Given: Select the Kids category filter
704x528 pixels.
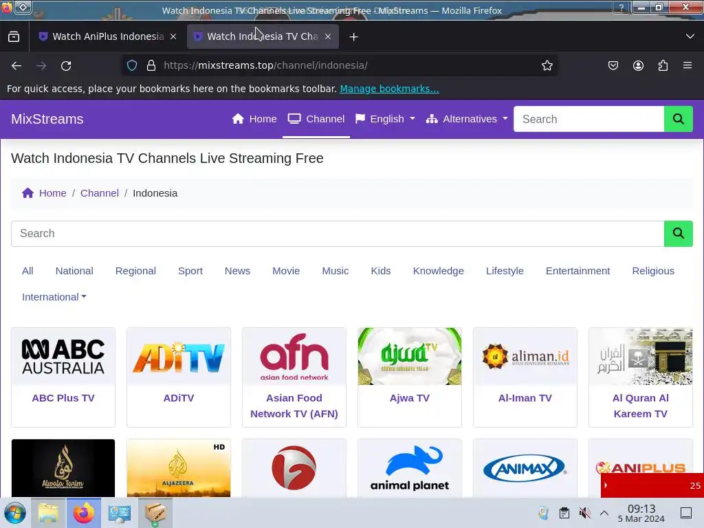Looking at the screenshot, I should click(x=381, y=271).
